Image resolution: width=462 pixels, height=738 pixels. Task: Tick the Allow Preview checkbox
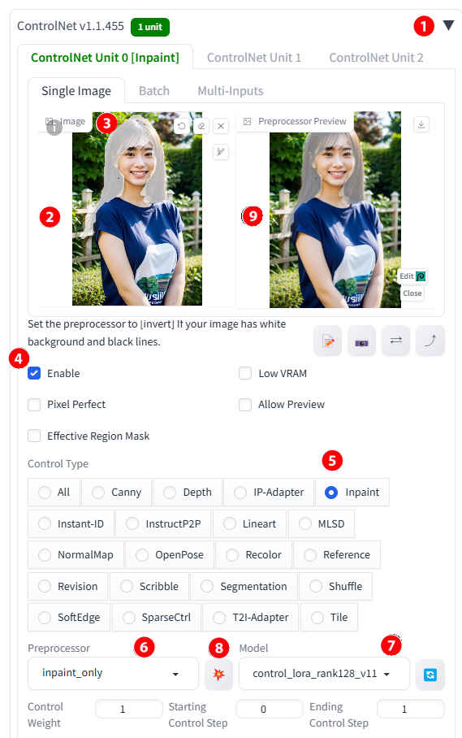point(245,404)
